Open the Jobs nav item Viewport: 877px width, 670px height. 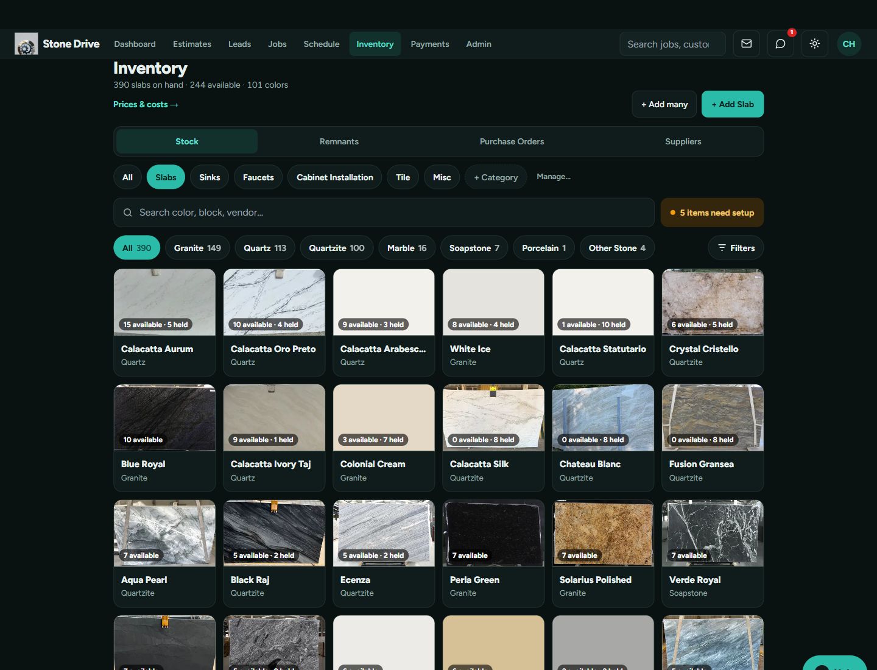click(277, 44)
